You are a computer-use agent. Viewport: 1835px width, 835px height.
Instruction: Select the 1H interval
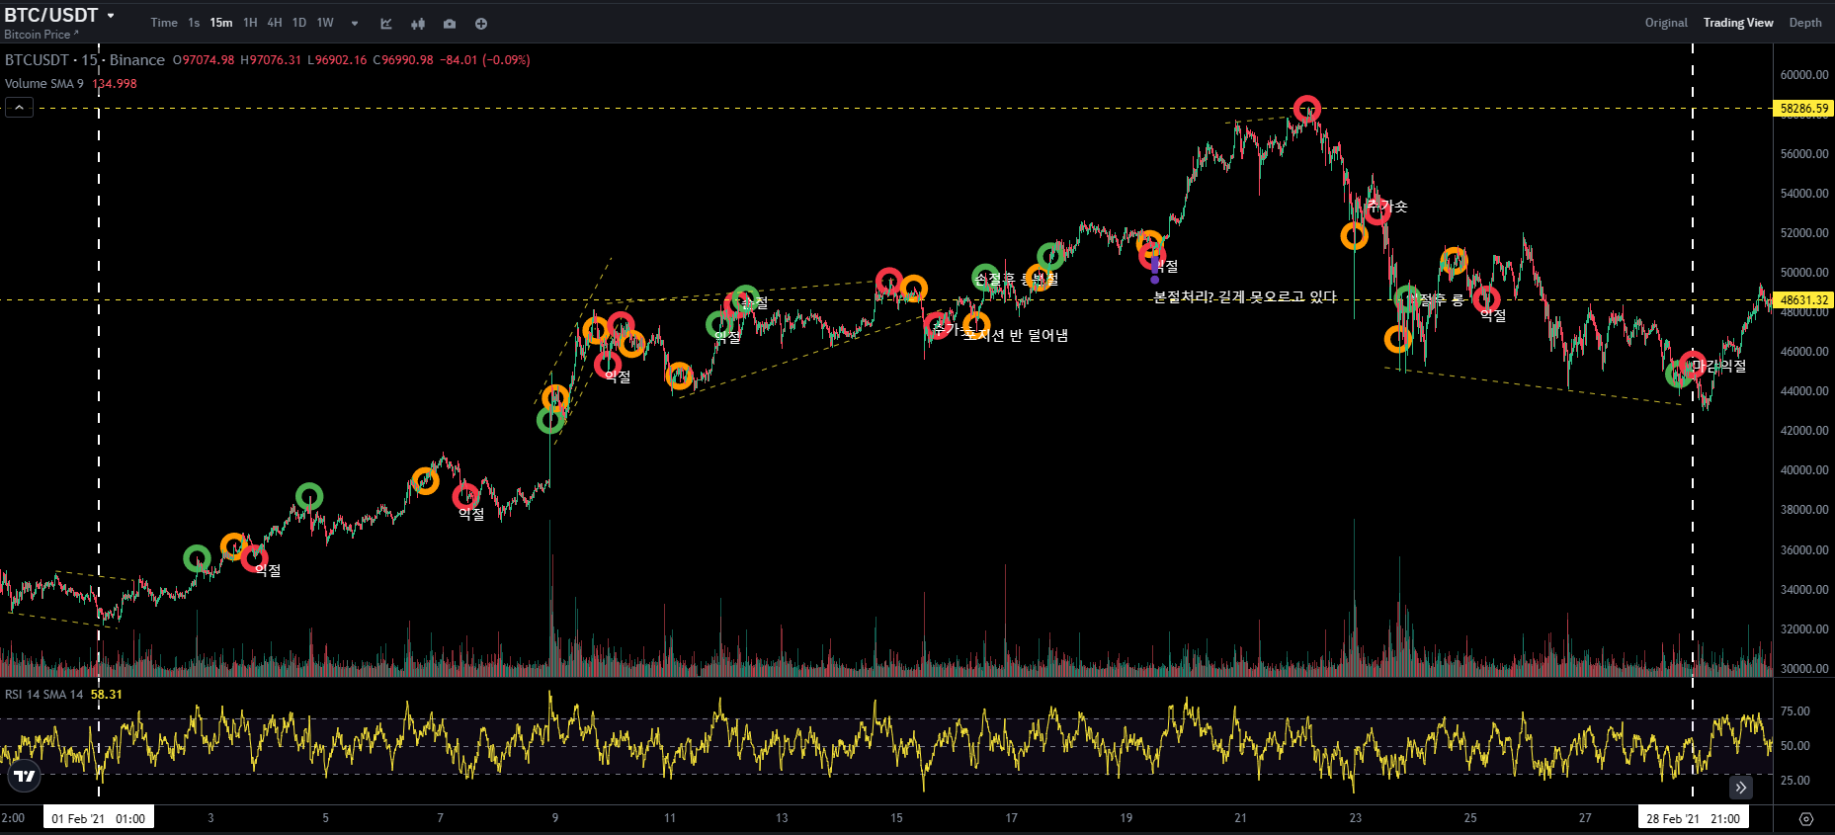coord(250,23)
